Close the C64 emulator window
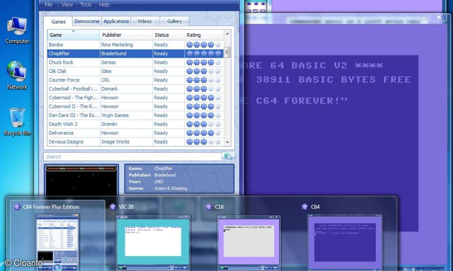Viewport: 453px width, 271px height. tap(439, 17)
